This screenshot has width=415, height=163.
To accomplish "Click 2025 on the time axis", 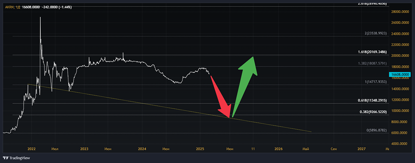I will (x=200, y=149).
